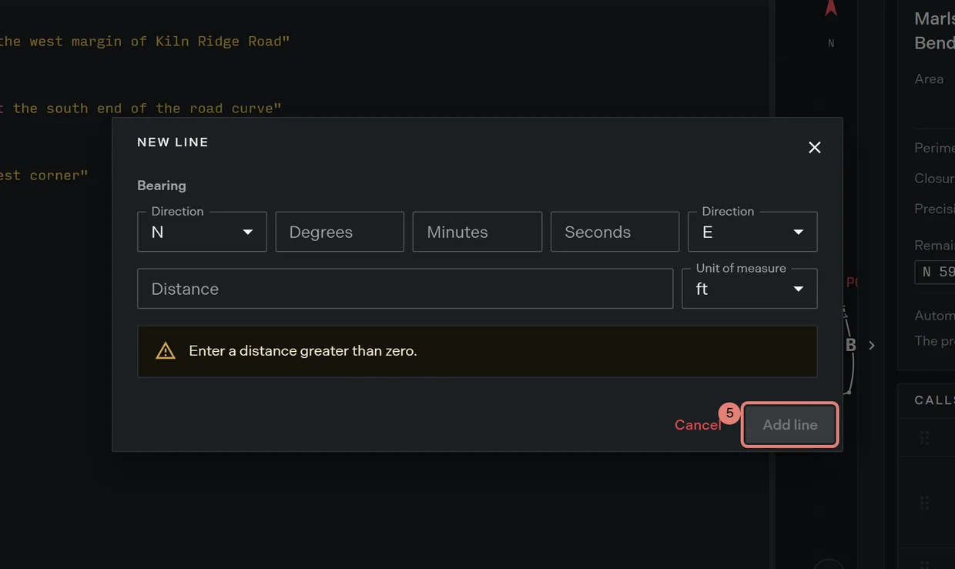Open the first bearing Direction dropdown (N)
The height and width of the screenshot is (569, 955).
click(202, 232)
